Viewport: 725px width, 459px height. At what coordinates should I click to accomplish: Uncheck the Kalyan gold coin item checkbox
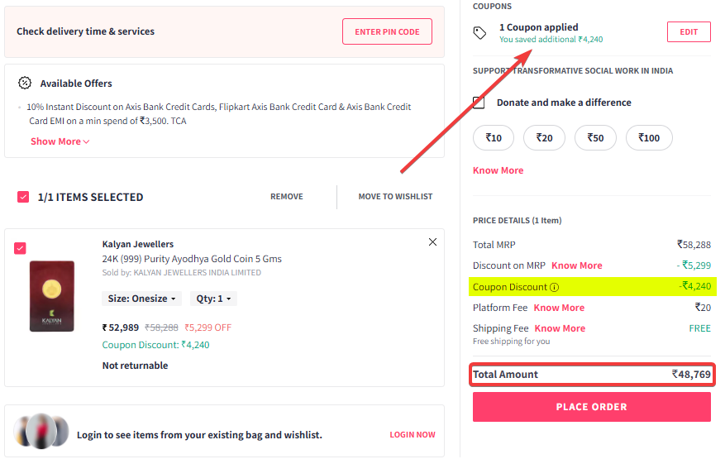(x=20, y=248)
